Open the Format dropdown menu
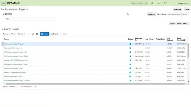The width and height of the screenshot is (191, 107). click(x=21, y=34)
